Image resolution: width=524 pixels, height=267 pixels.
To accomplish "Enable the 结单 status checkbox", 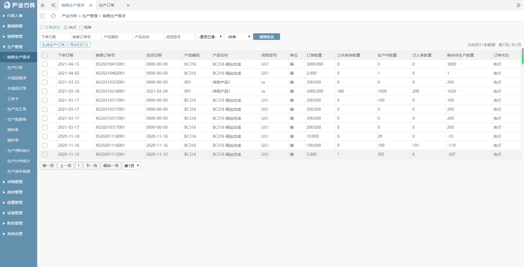I will coord(81,27).
